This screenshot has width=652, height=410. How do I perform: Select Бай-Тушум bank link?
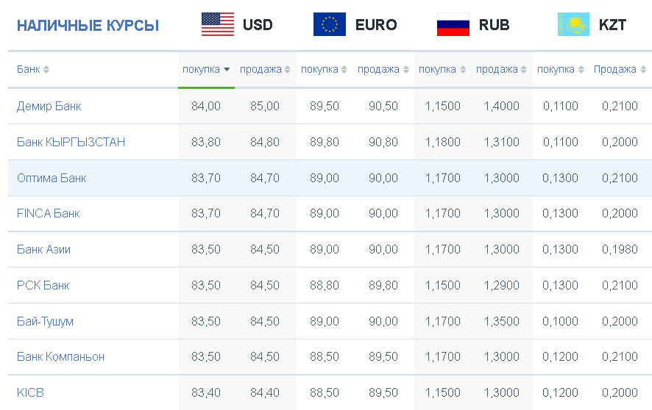45,321
